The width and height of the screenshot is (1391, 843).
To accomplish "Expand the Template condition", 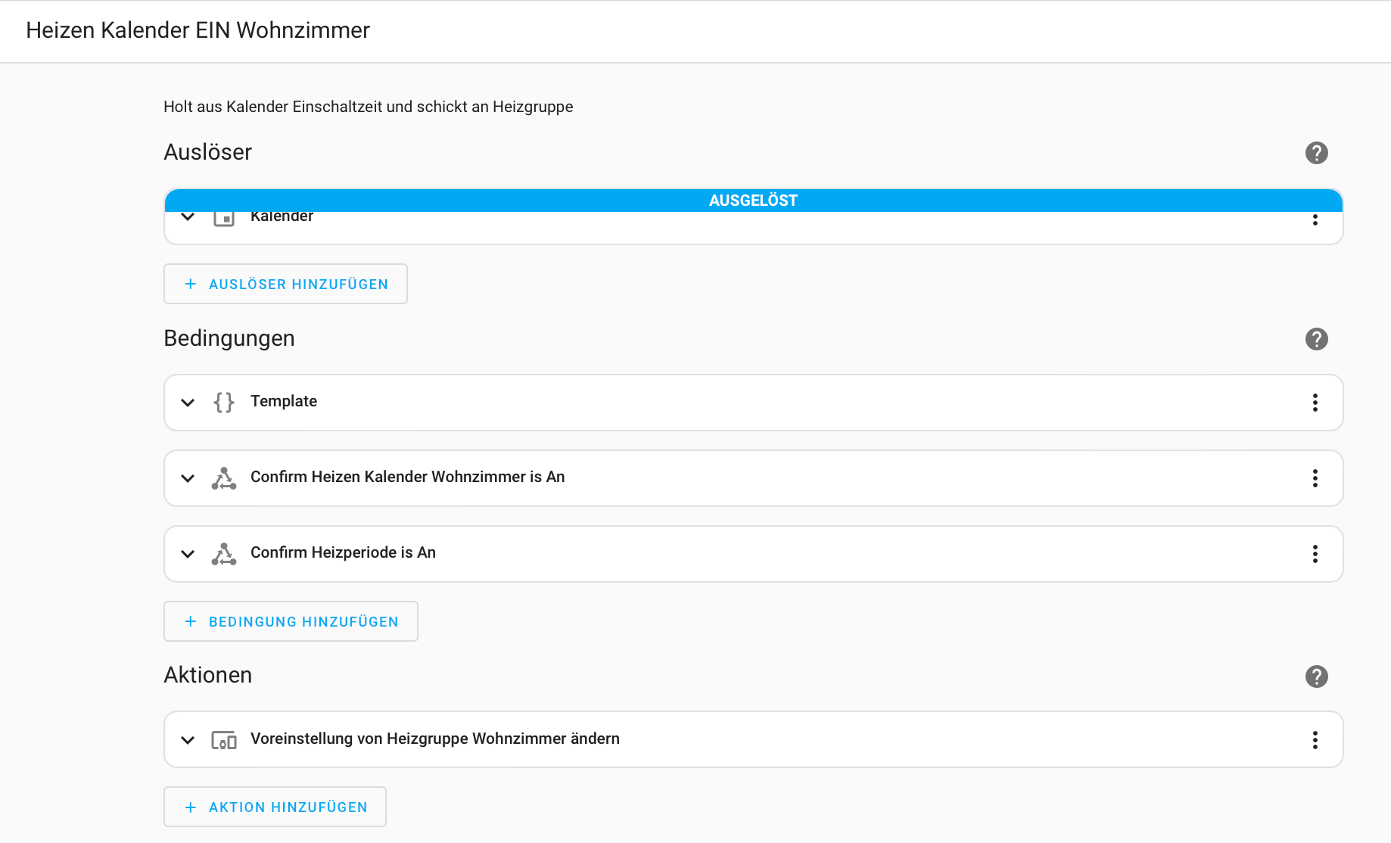I will [x=188, y=403].
